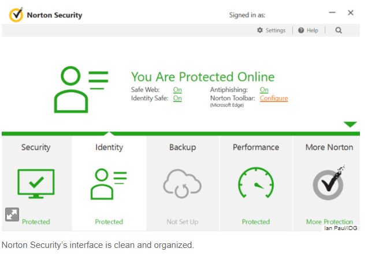Click the Help text label
Screen dimensions: 368x256
coord(313,31)
